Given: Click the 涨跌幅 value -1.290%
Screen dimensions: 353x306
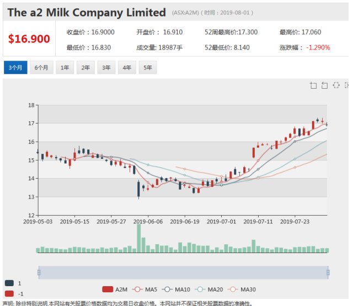Looking at the screenshot, I should point(318,47).
